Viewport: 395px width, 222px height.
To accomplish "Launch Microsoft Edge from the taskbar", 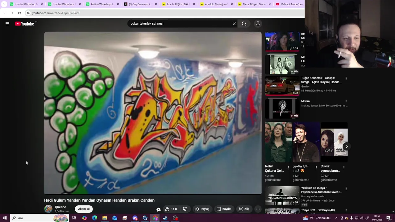I will 94,218.
